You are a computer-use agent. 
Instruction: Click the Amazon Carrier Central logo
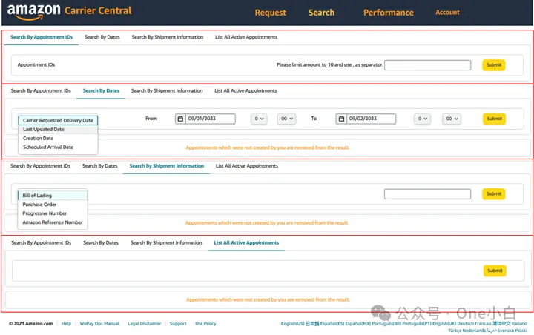pos(69,11)
